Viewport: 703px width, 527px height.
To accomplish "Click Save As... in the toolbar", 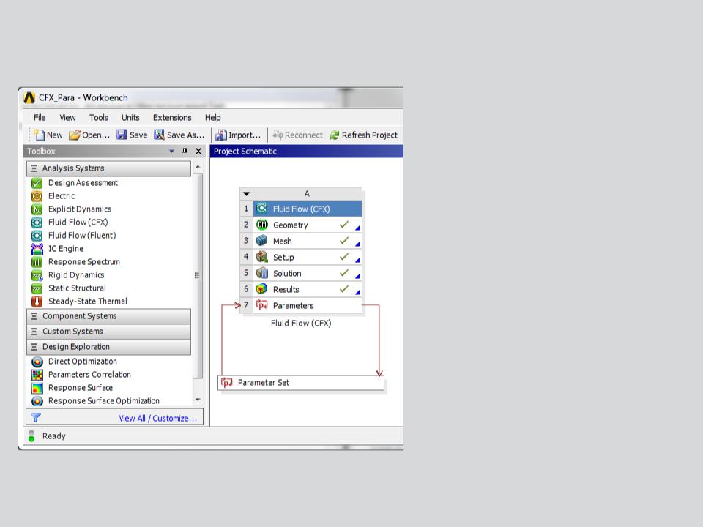I will [179, 135].
